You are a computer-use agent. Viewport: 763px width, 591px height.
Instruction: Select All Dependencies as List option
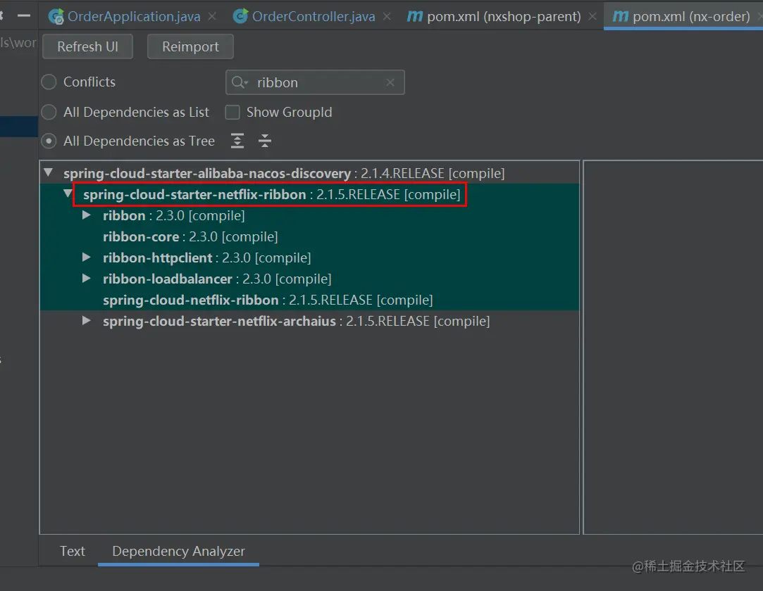click(49, 113)
